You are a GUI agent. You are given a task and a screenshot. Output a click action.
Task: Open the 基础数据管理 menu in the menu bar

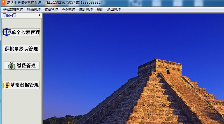(13, 10)
